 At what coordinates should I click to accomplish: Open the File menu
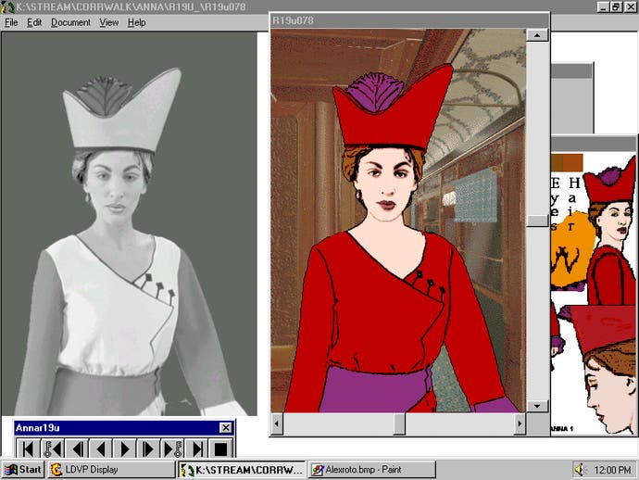click(x=11, y=22)
